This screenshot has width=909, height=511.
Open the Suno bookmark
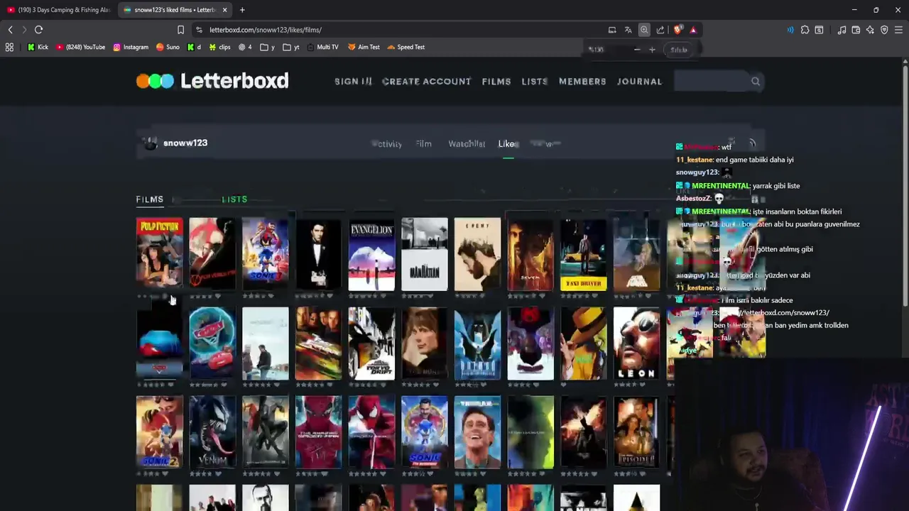(x=168, y=47)
